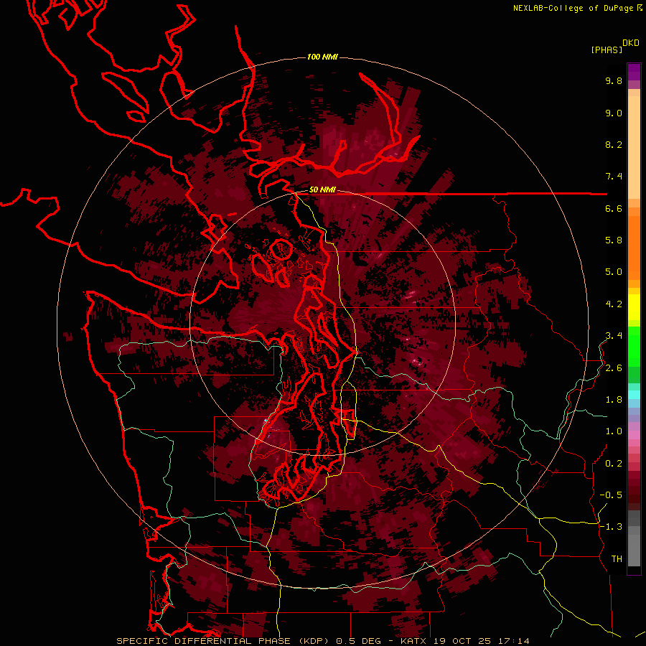This screenshot has width=646, height=646.
Task: Click the 1.0 legend value
Action: 614,431
